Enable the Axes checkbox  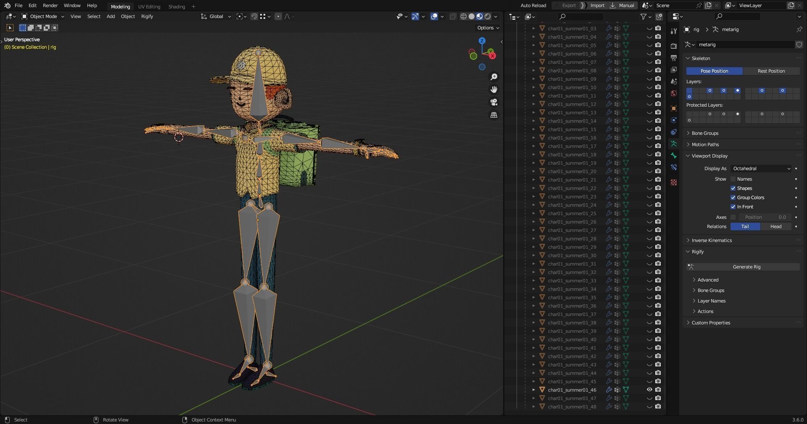click(733, 217)
